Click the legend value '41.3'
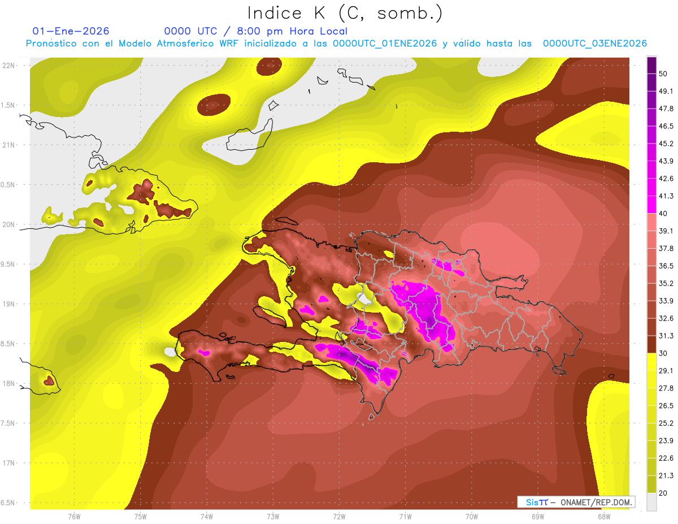This screenshot has width=678, height=524. click(x=666, y=196)
